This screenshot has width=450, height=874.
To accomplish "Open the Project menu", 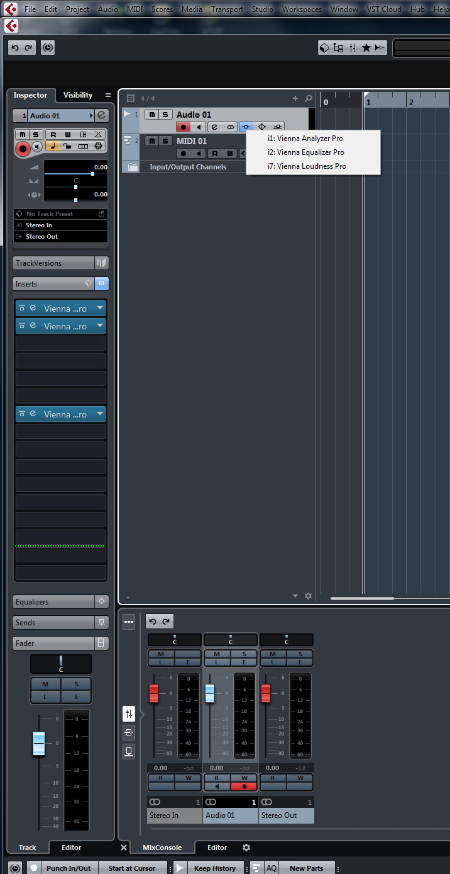I will coord(78,9).
